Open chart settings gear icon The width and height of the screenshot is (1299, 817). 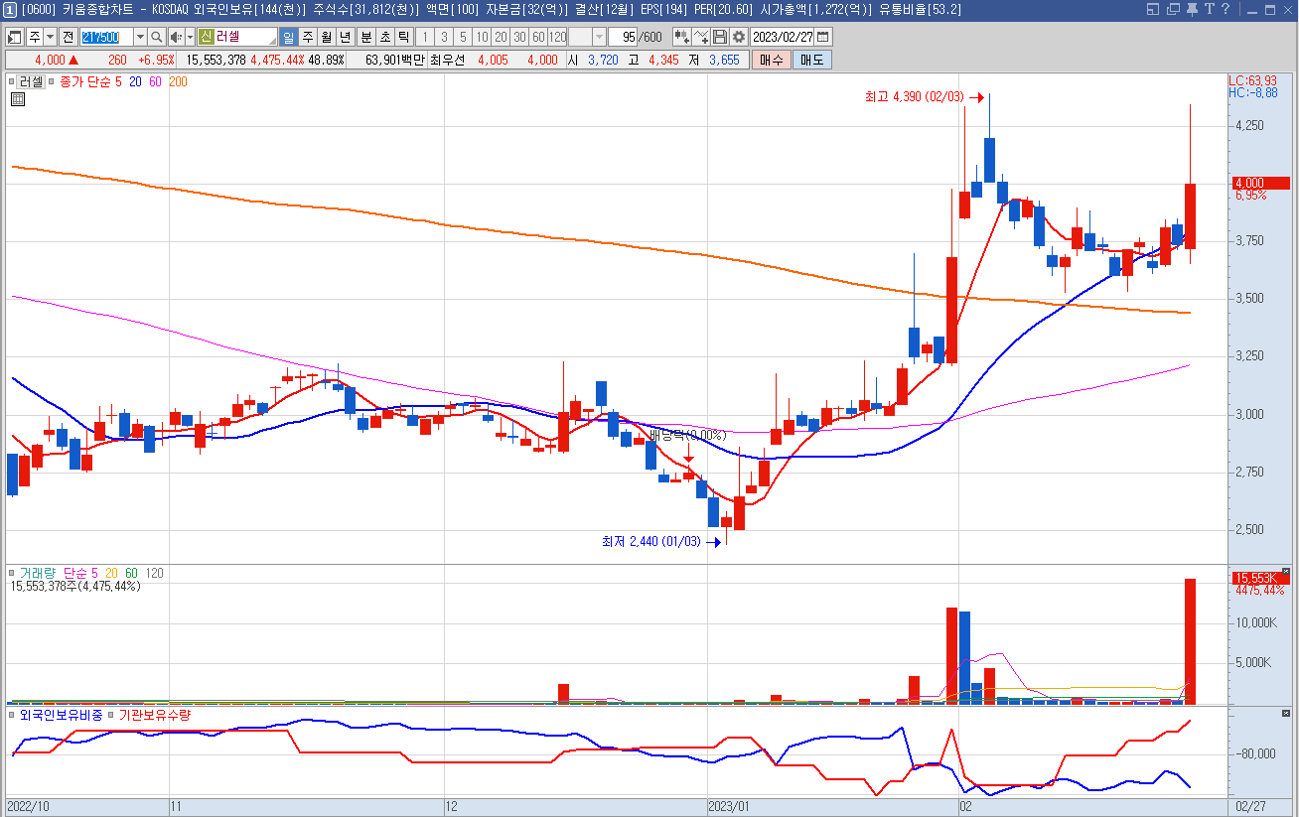[x=738, y=37]
